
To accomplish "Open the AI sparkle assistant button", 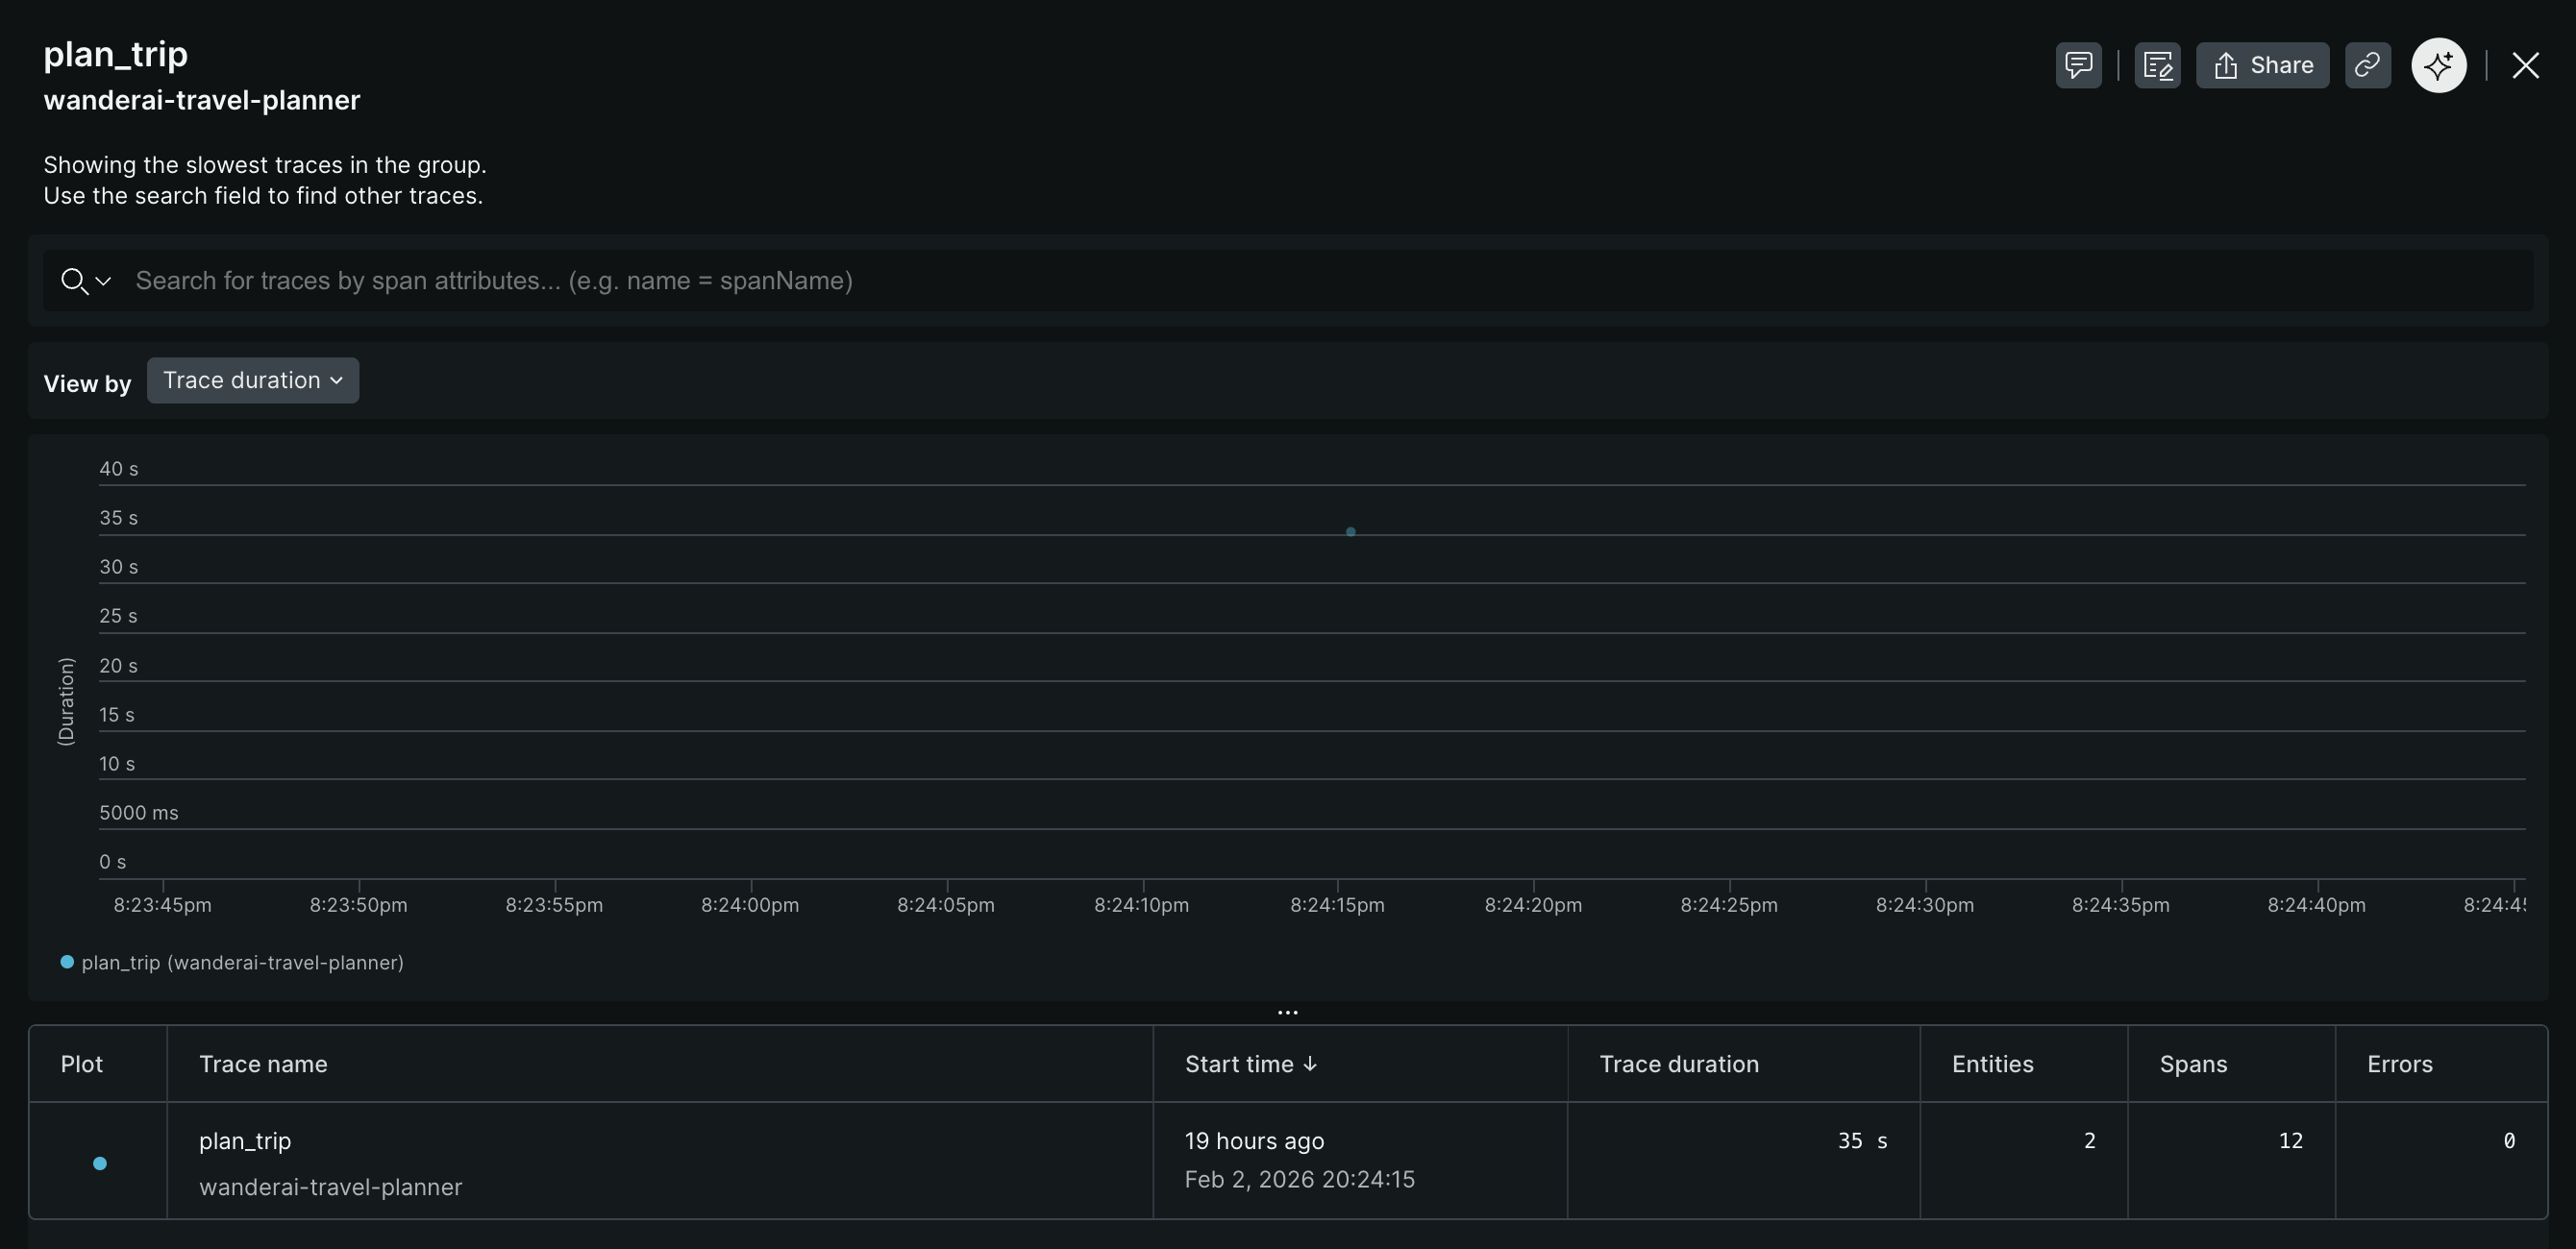I will [x=2438, y=66].
